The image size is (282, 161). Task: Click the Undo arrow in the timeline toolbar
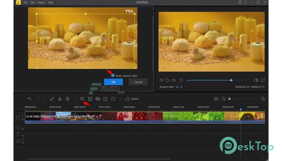tap(30, 99)
